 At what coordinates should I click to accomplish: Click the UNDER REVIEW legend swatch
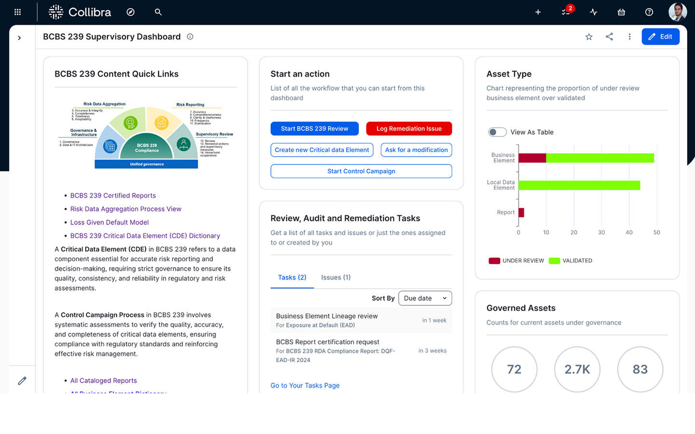[x=494, y=261]
